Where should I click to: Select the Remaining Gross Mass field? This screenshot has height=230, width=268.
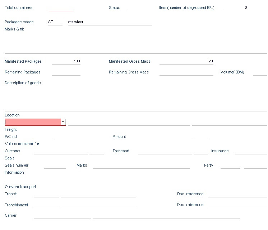(x=186, y=72)
